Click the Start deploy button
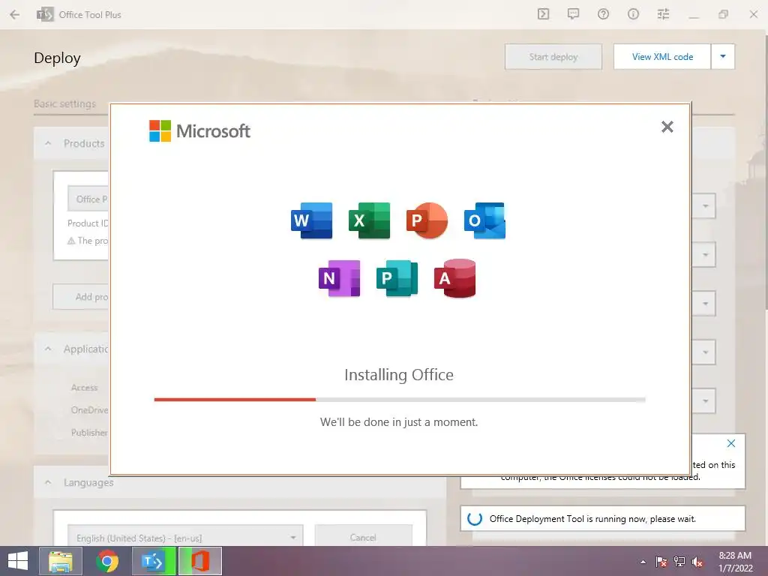768x576 pixels. coord(553,57)
